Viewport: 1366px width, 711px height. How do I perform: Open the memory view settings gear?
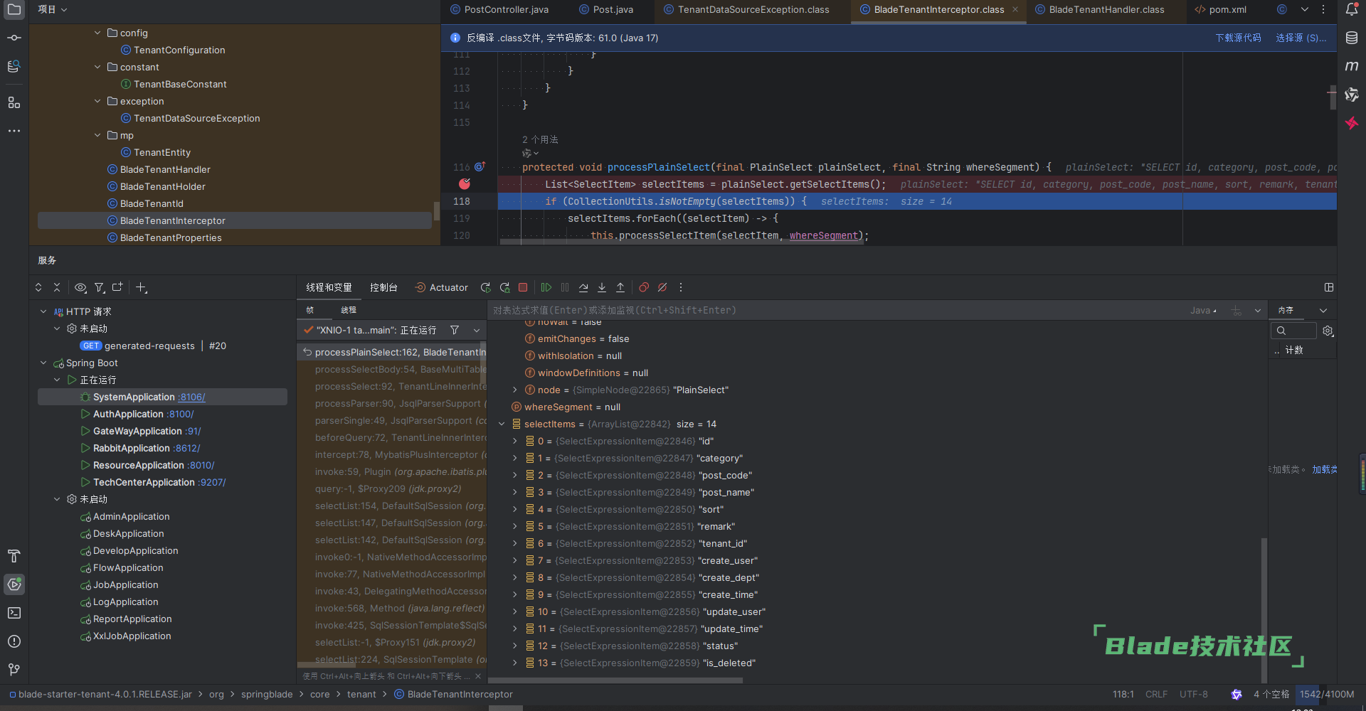point(1328,331)
